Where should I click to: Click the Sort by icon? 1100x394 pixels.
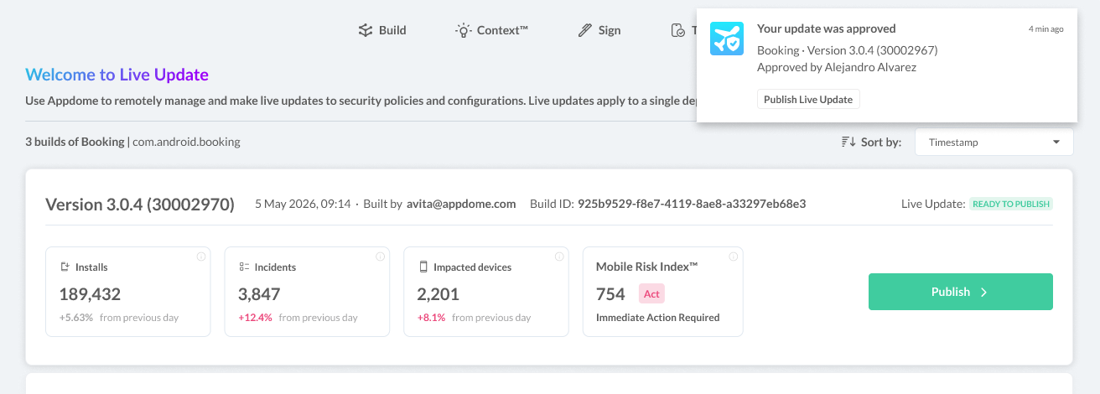point(848,143)
